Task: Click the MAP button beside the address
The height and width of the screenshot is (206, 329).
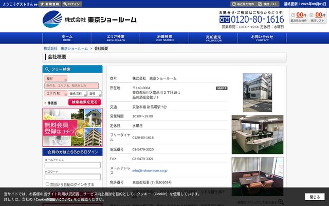Action: (x=222, y=88)
